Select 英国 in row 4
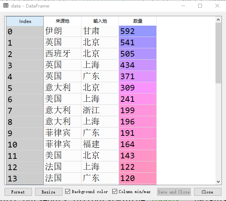 (x=63, y=76)
